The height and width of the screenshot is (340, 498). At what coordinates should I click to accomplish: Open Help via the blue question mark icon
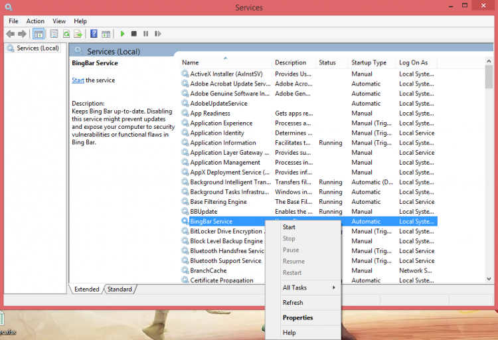(x=94, y=34)
